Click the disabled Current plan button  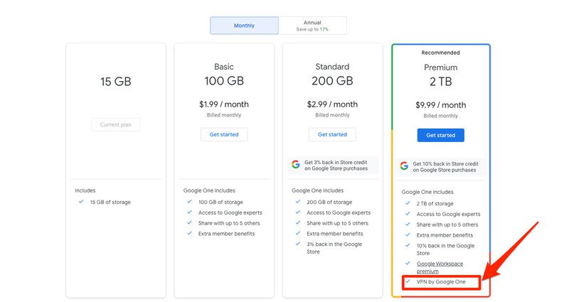click(116, 125)
